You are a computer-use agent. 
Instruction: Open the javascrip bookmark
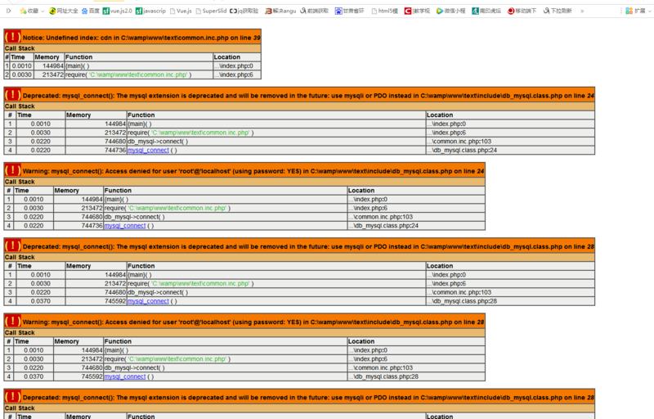pyautogui.click(x=151, y=11)
